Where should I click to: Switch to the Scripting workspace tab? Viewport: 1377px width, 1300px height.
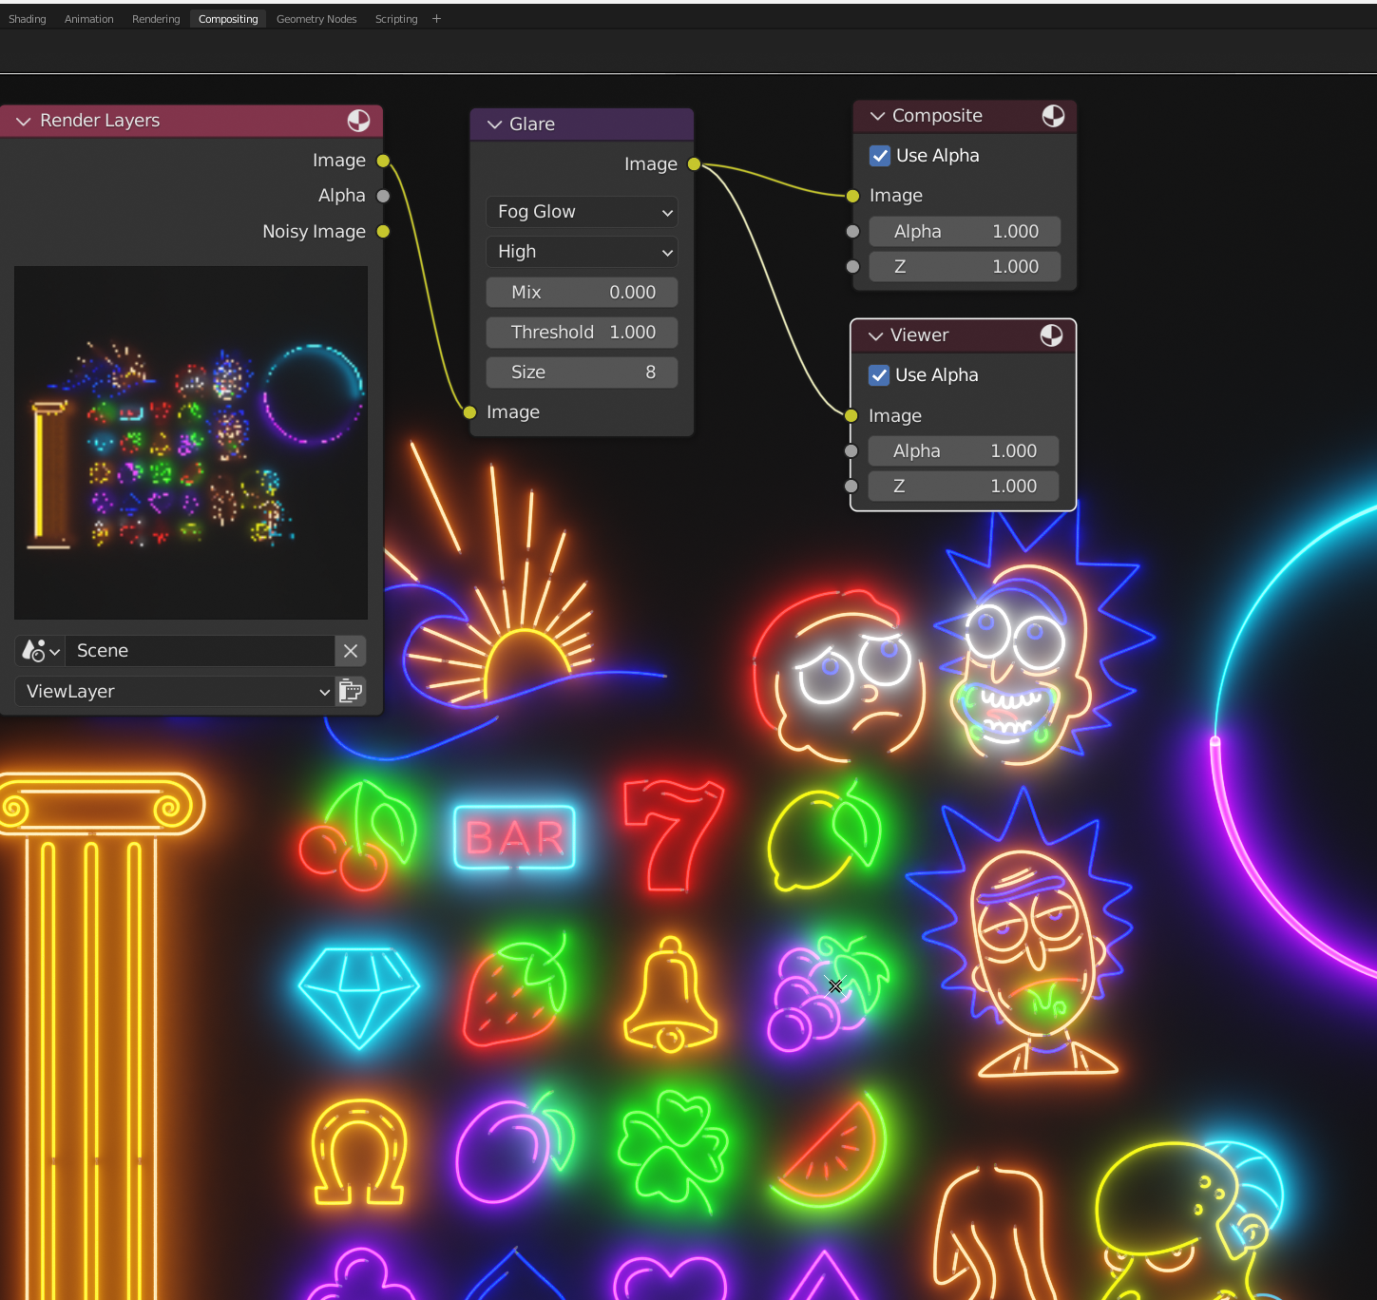396,19
